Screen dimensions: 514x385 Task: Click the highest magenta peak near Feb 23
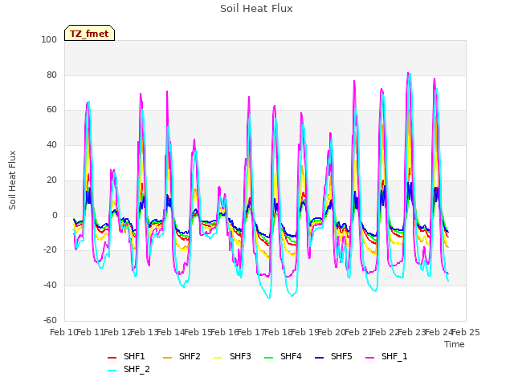coord(408,73)
